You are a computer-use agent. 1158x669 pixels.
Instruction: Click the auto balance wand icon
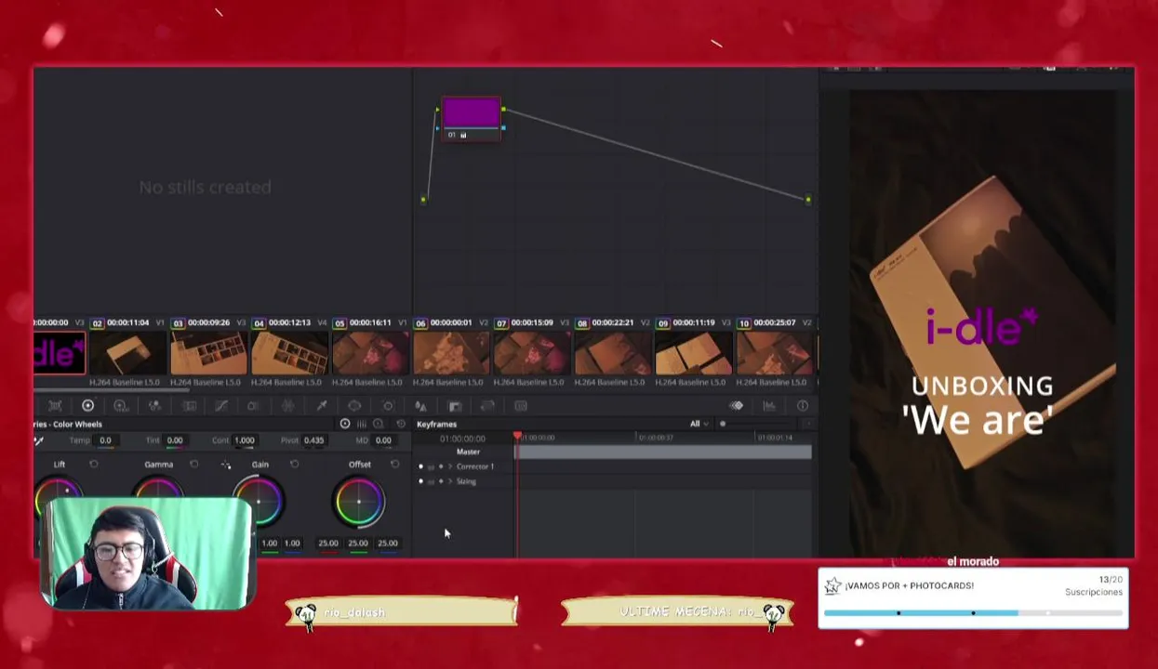click(39, 440)
